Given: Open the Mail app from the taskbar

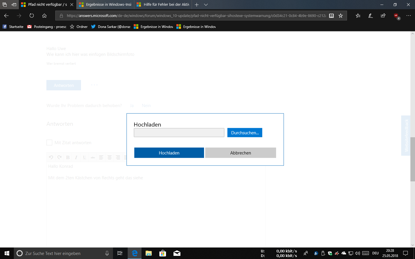Looking at the screenshot, I should tap(177, 253).
